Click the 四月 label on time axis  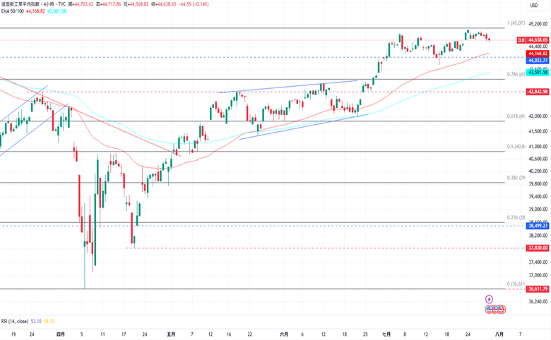(x=61, y=334)
